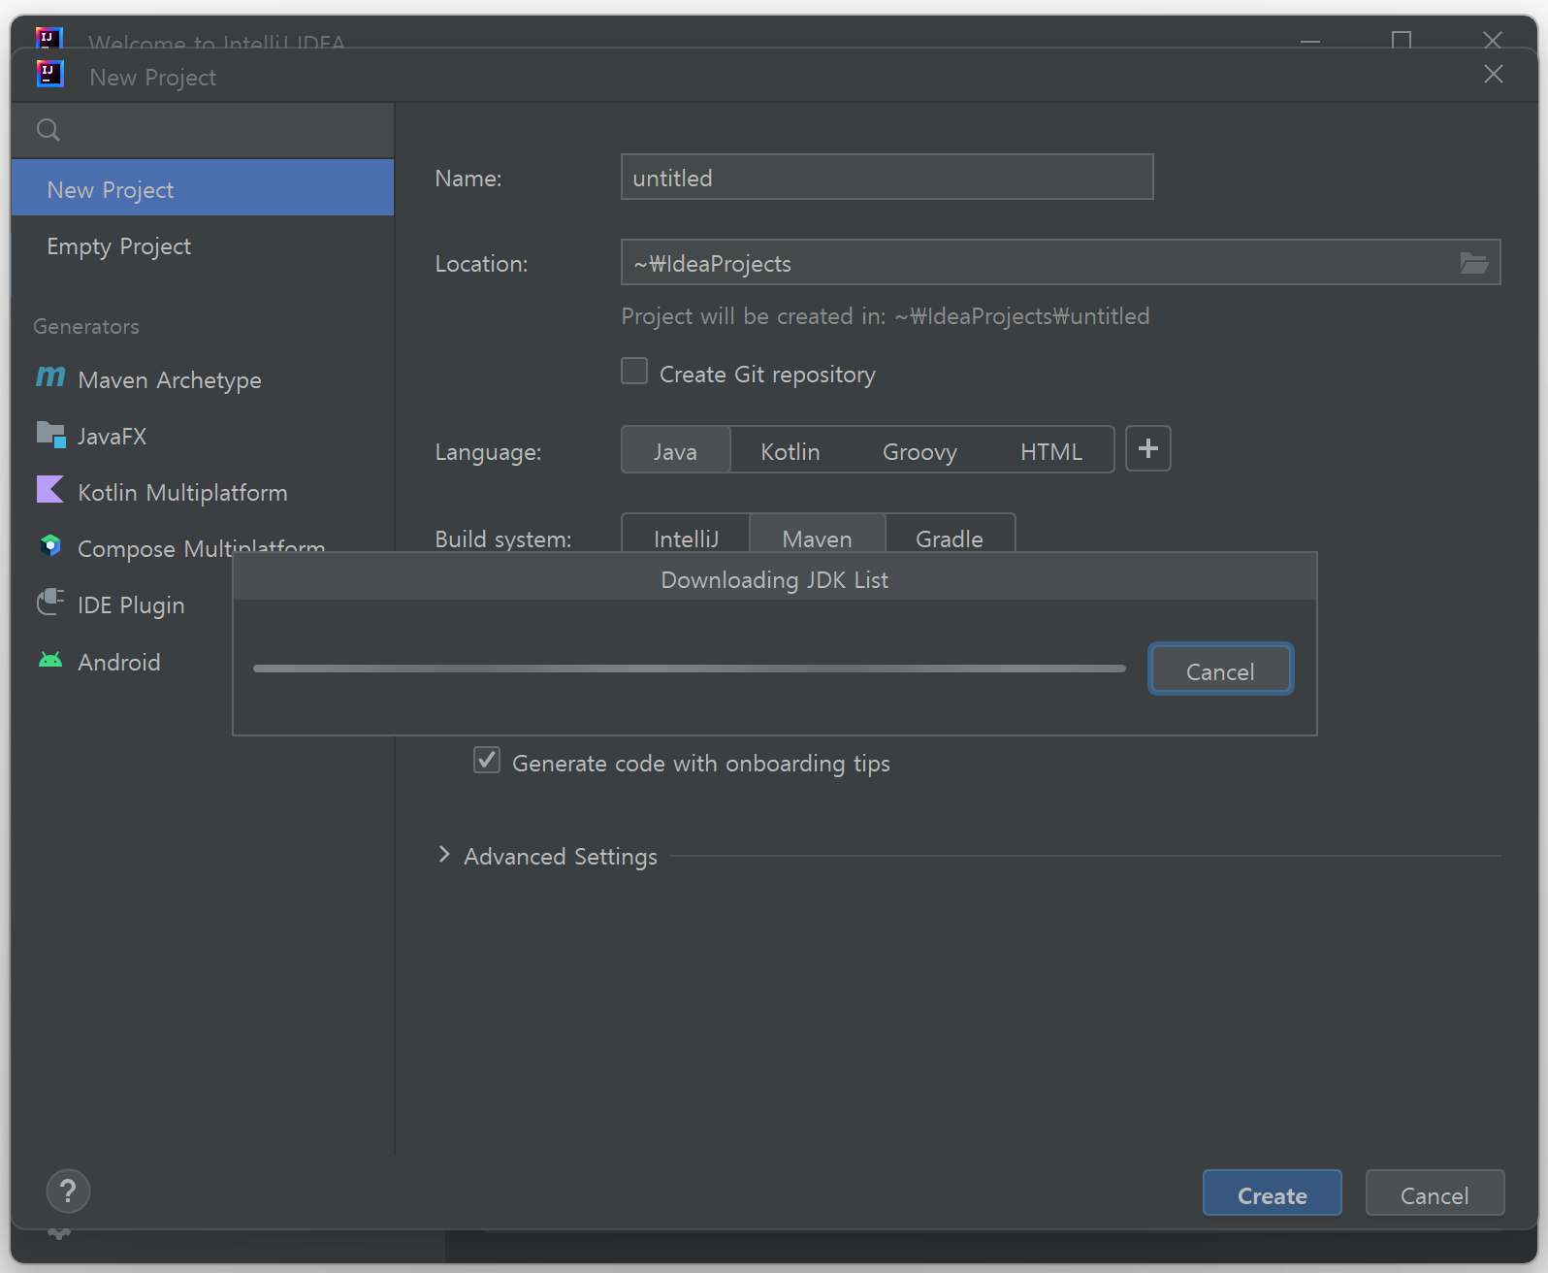Choose the Android generator
1548x1273 pixels.
121,662
